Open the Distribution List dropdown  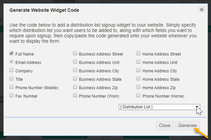pos(159,107)
